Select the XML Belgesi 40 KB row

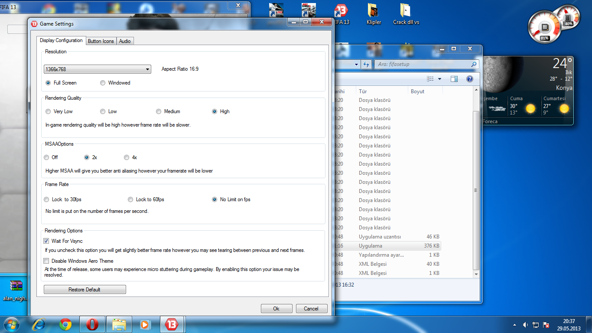tap(388, 264)
